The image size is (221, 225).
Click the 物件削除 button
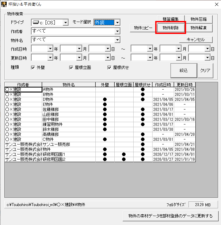click(170, 28)
